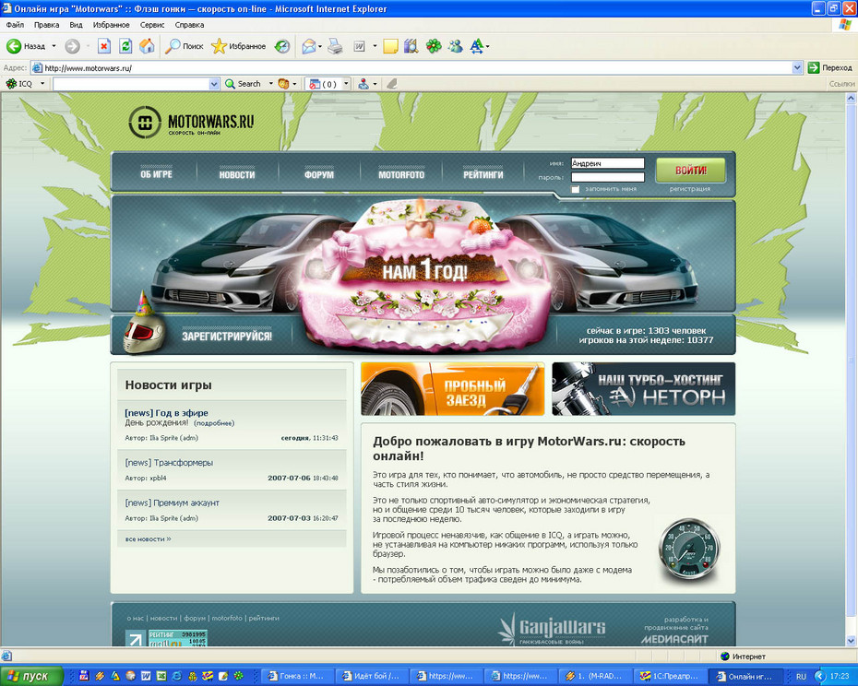Click the yellow note icon in the toolbar

(390, 46)
